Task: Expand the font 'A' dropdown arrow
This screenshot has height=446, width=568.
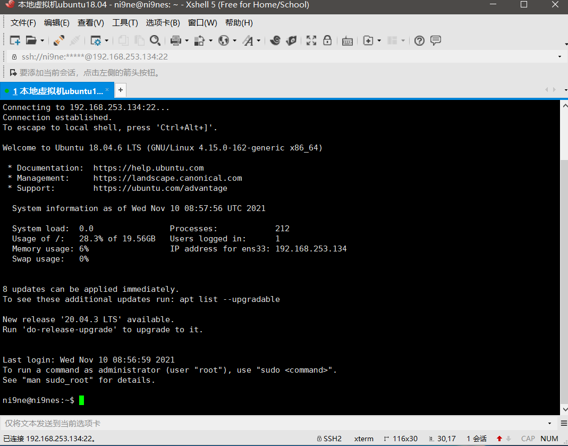Action: pos(259,41)
